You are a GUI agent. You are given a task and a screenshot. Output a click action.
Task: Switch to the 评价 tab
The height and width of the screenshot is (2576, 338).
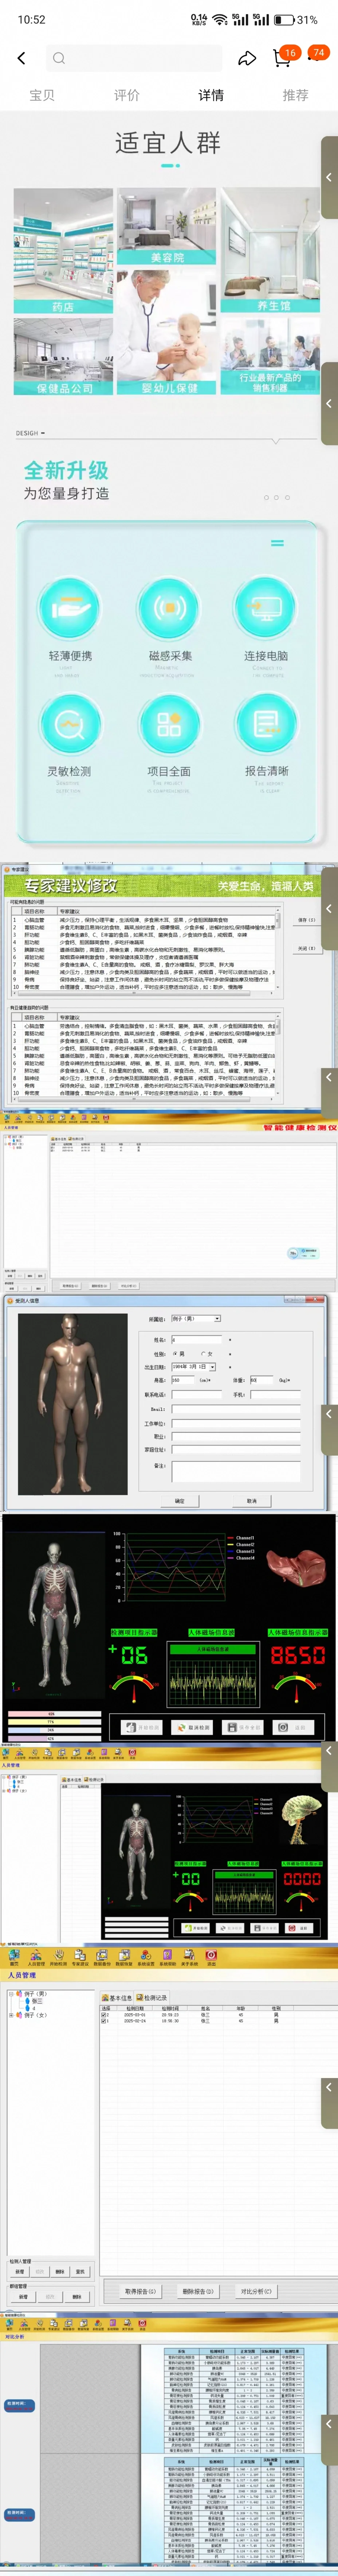click(127, 95)
